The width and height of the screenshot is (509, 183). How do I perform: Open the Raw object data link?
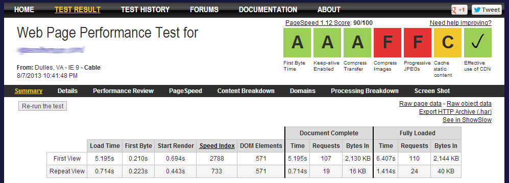pos(469,104)
